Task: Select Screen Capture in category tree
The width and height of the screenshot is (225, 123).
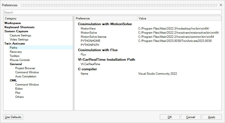Action: pos(16,31)
